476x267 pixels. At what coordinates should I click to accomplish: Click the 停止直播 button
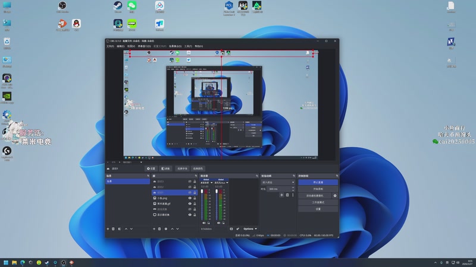pyautogui.click(x=318, y=182)
